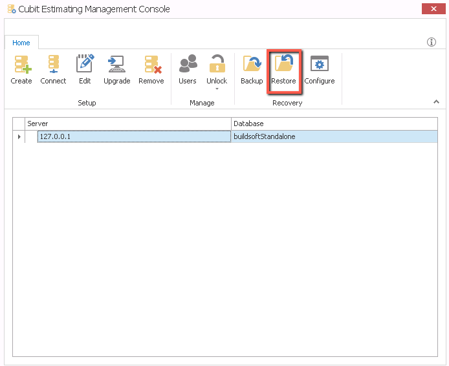This screenshot has width=449, height=366.
Task: Remove the selected database connection
Action: pos(151,65)
